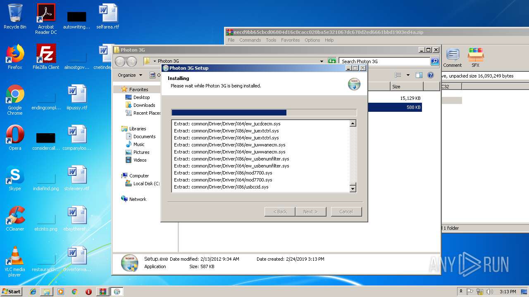
Task: Open the Opera desktop shortcut
Action: 15,138
